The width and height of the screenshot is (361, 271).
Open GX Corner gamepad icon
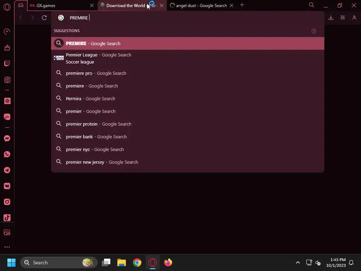click(x=21, y=6)
